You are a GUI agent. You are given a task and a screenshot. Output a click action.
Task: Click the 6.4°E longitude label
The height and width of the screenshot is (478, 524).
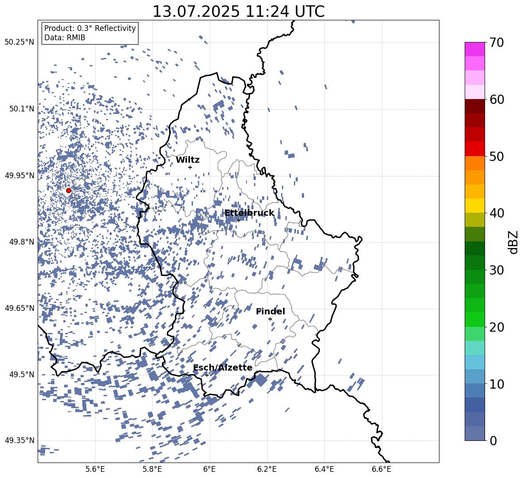point(324,469)
